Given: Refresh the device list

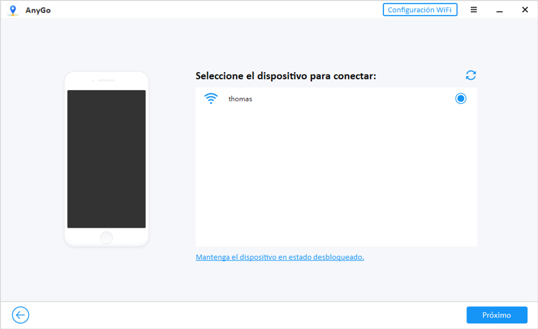Looking at the screenshot, I should 471,75.
